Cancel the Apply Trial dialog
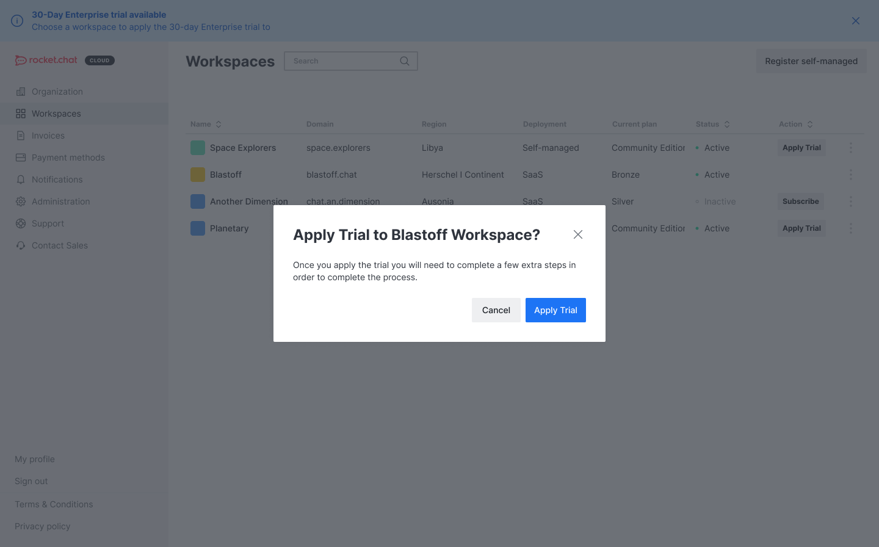The height and width of the screenshot is (547, 879). [x=496, y=310]
